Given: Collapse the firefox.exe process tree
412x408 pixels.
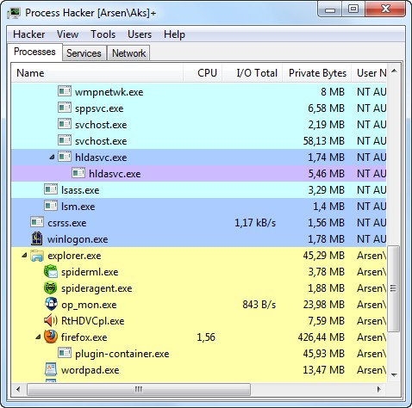Looking at the screenshot, I should [38, 337].
